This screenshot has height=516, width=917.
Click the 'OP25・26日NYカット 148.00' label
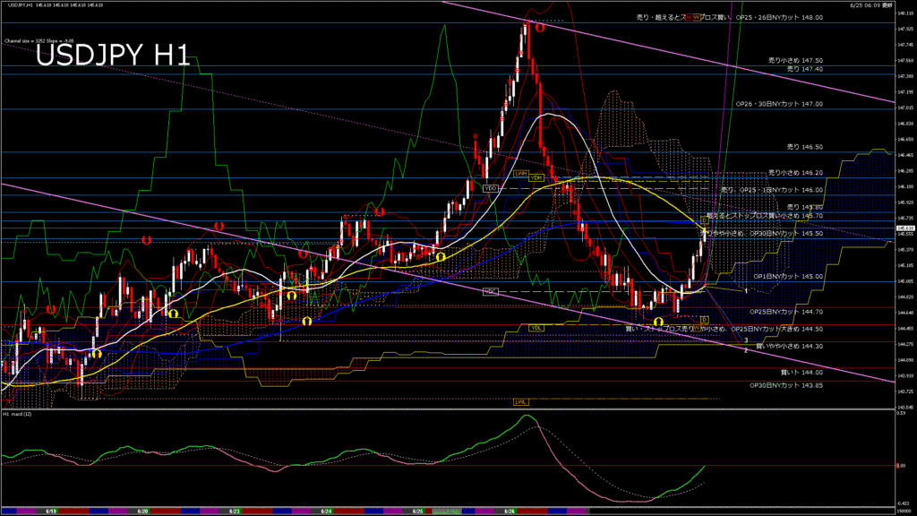779,18
